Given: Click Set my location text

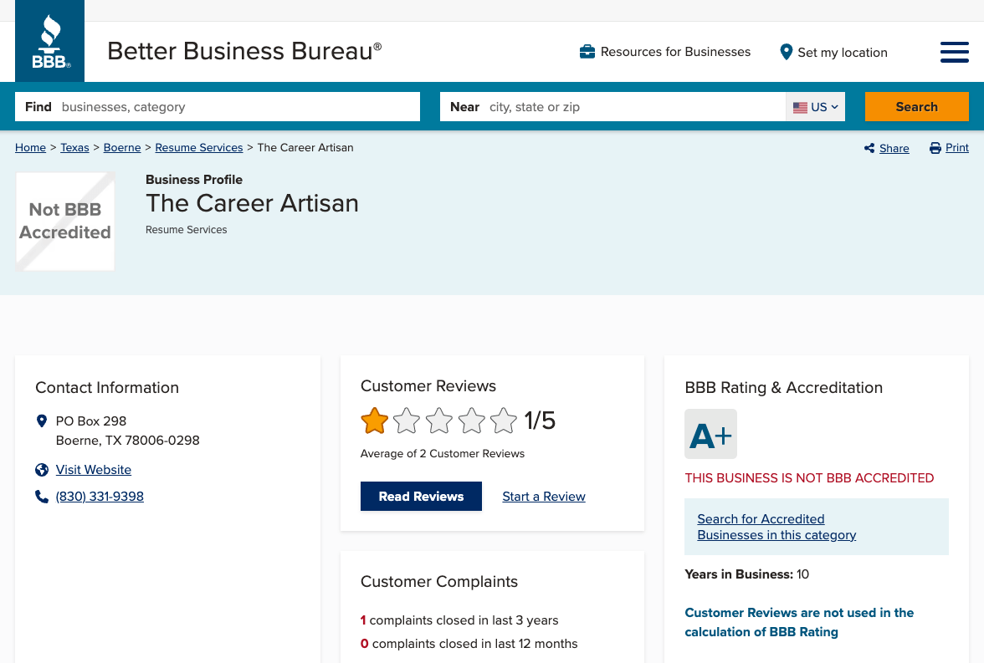Looking at the screenshot, I should (x=842, y=53).
